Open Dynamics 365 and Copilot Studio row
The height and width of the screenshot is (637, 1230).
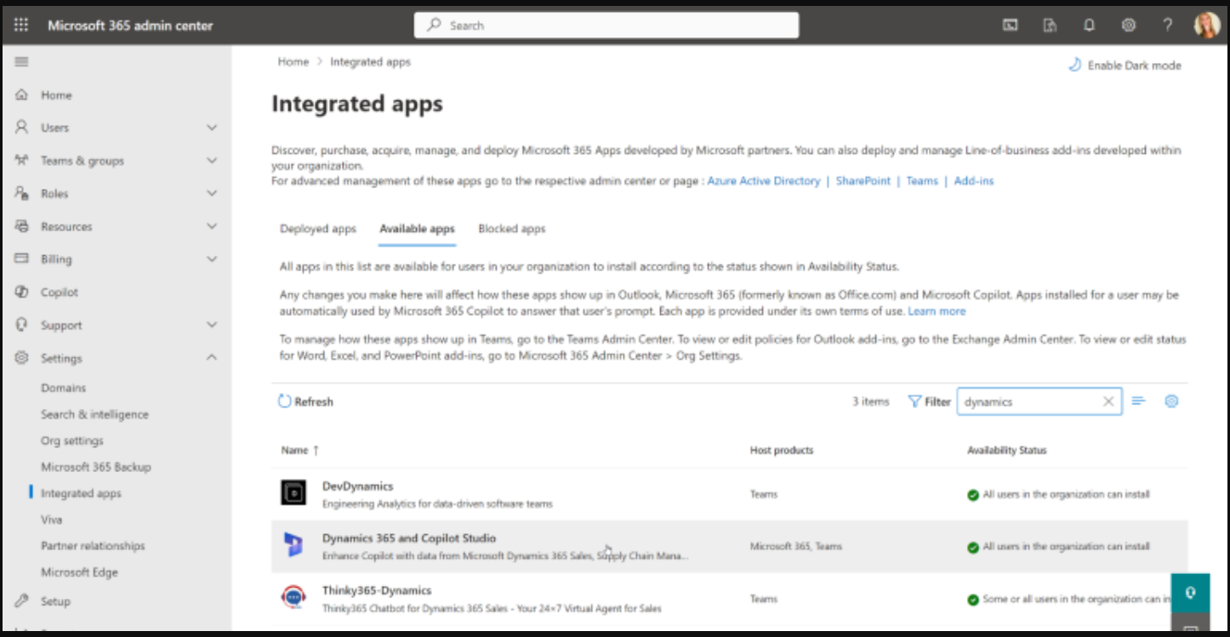click(x=730, y=546)
